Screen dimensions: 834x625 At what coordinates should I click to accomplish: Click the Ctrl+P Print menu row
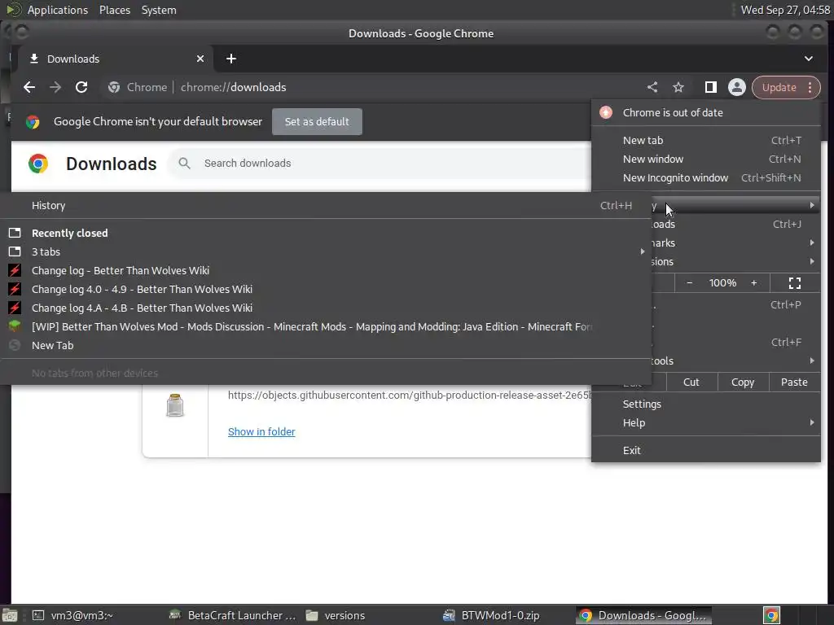click(x=736, y=304)
